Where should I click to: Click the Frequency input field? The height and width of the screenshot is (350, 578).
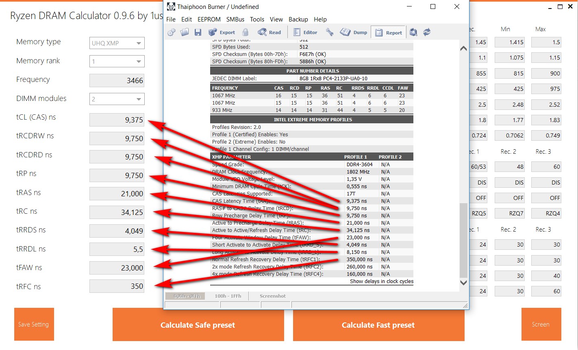pos(117,80)
